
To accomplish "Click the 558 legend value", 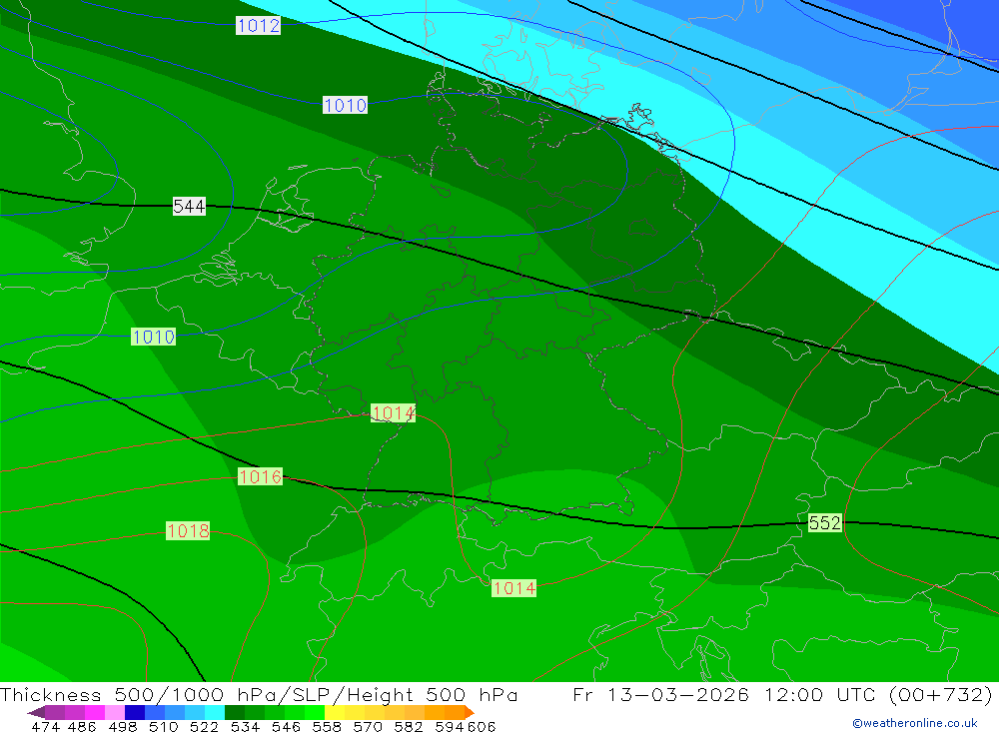I will 327,726.
